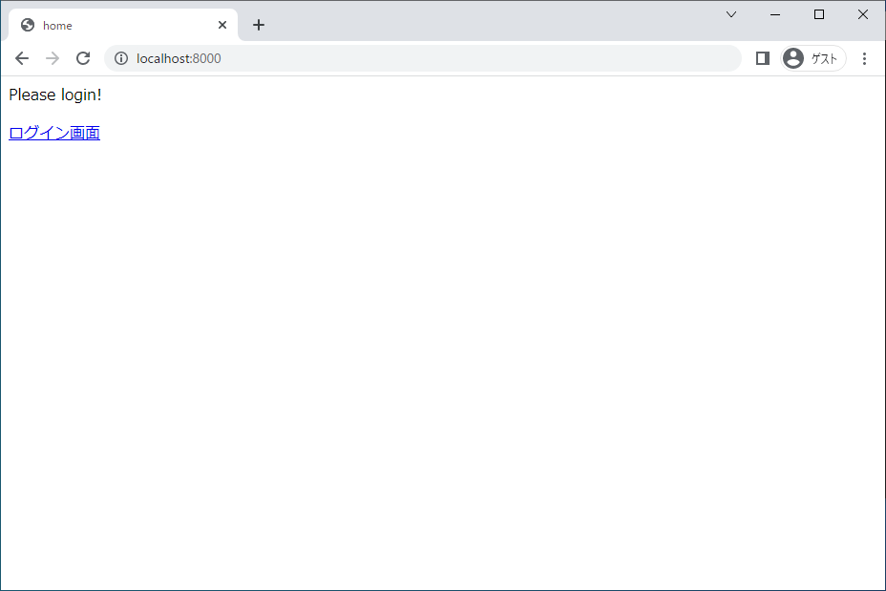Go back to the previous page
886x591 pixels.
click(x=22, y=58)
